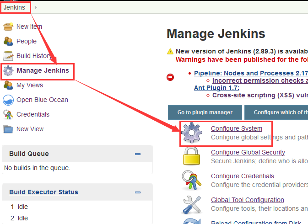
Task: Click the Manage Jenkins page heading
Action: 216,33
